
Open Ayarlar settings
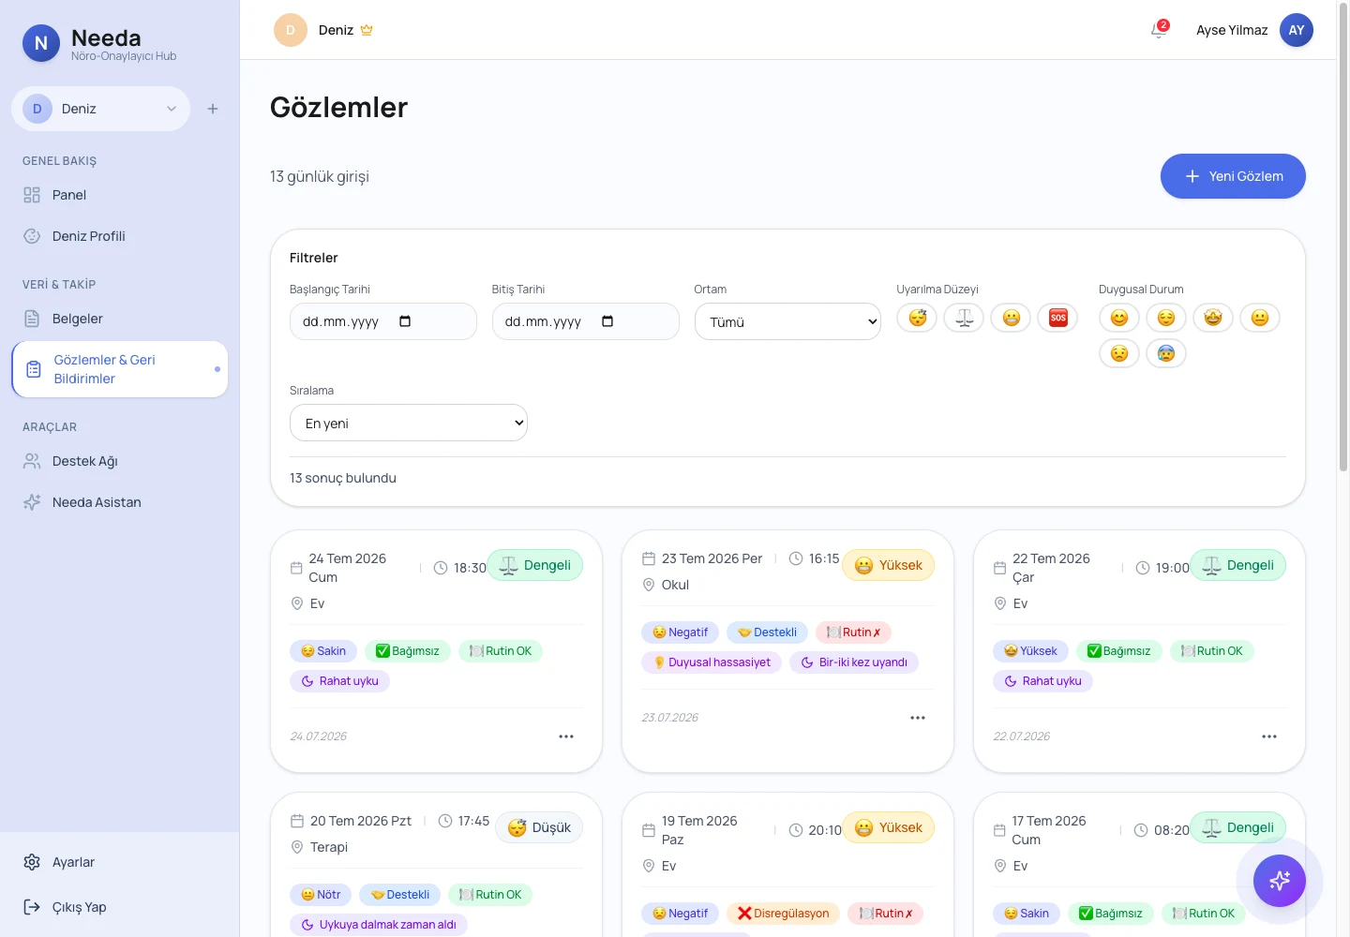point(120,862)
